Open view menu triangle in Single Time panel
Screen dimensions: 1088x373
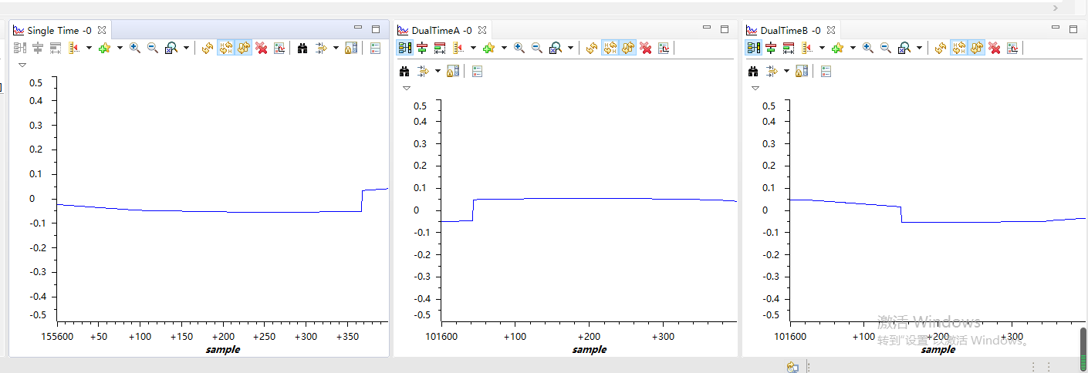pos(22,66)
